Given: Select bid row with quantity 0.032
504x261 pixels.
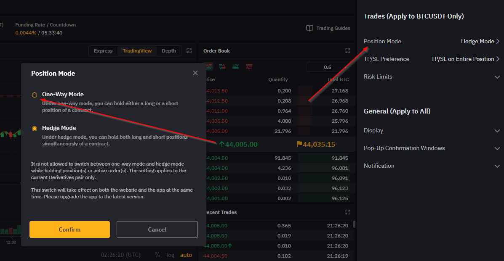Looking at the screenshot, I should (277, 188).
